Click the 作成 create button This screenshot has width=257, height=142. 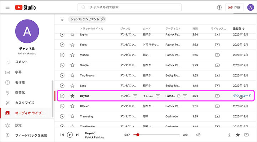[234, 7]
